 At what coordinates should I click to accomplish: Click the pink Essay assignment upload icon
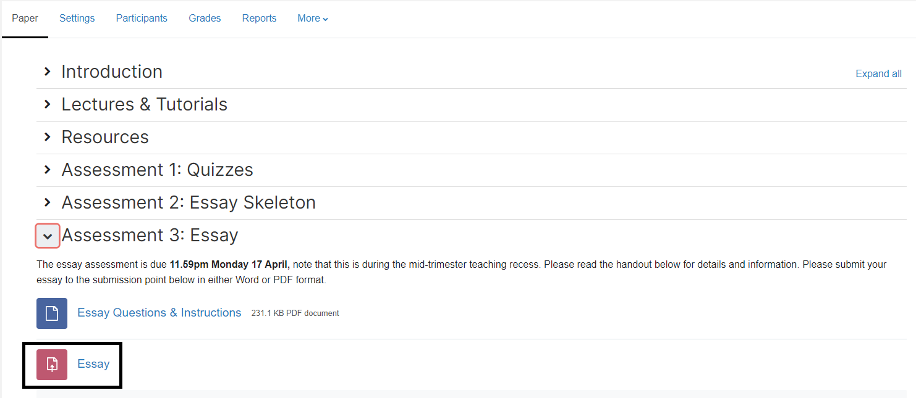point(52,364)
